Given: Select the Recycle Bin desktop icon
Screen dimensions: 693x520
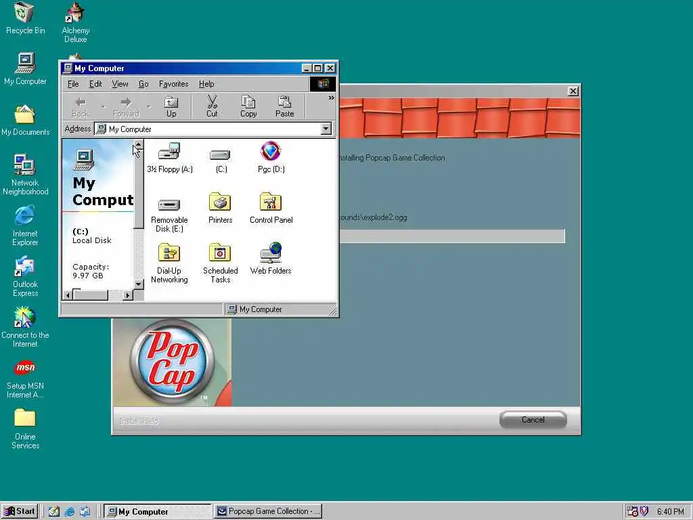Looking at the screenshot, I should (25, 18).
